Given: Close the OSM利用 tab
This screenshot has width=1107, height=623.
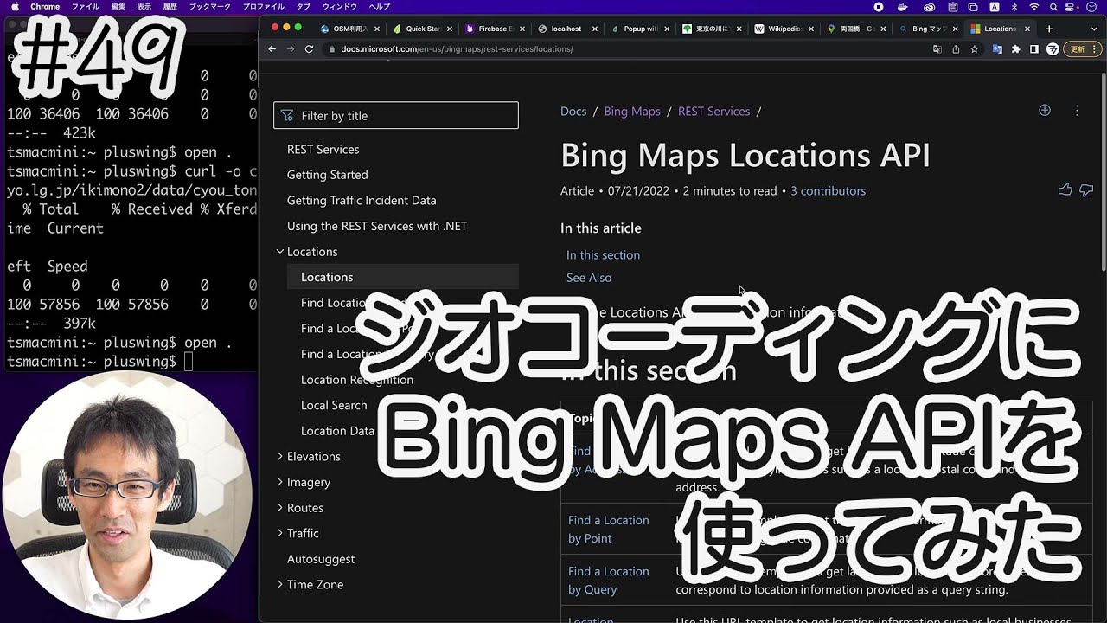Looking at the screenshot, I should coord(377,29).
